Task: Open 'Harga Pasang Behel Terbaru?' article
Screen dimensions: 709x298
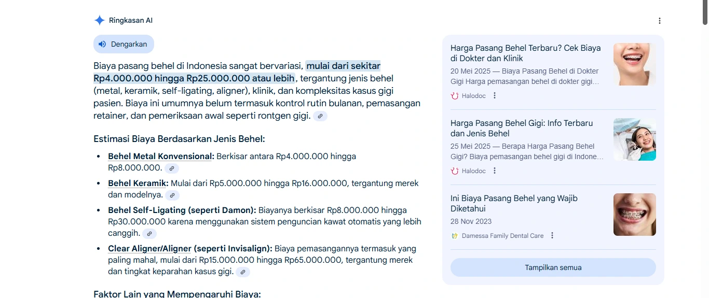Action: tap(525, 53)
